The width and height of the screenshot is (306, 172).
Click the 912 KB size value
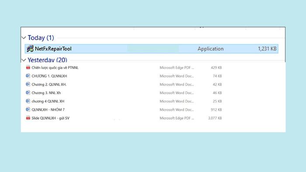click(216, 110)
